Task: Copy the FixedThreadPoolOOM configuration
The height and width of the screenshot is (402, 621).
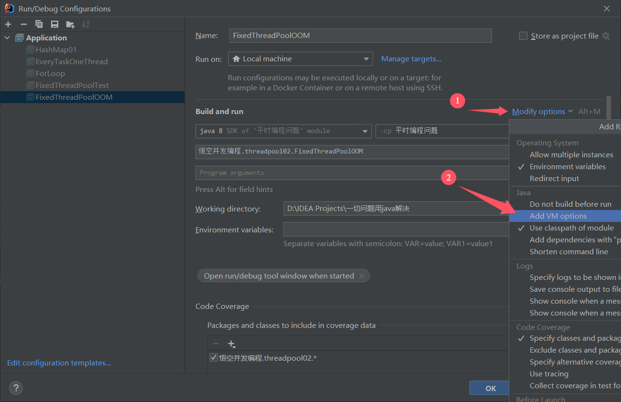Action: 39,24
